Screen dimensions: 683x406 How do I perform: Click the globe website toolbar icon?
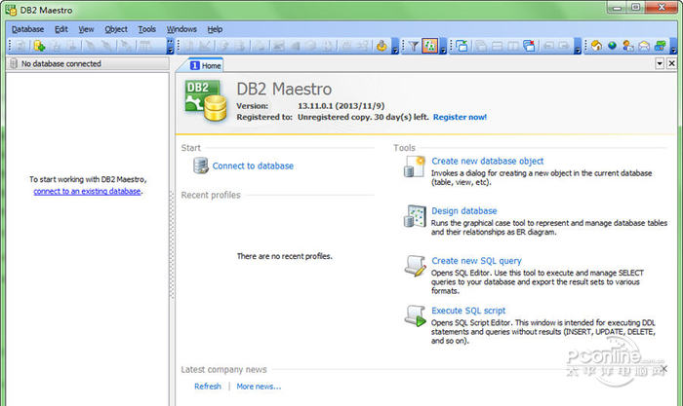tap(612, 46)
